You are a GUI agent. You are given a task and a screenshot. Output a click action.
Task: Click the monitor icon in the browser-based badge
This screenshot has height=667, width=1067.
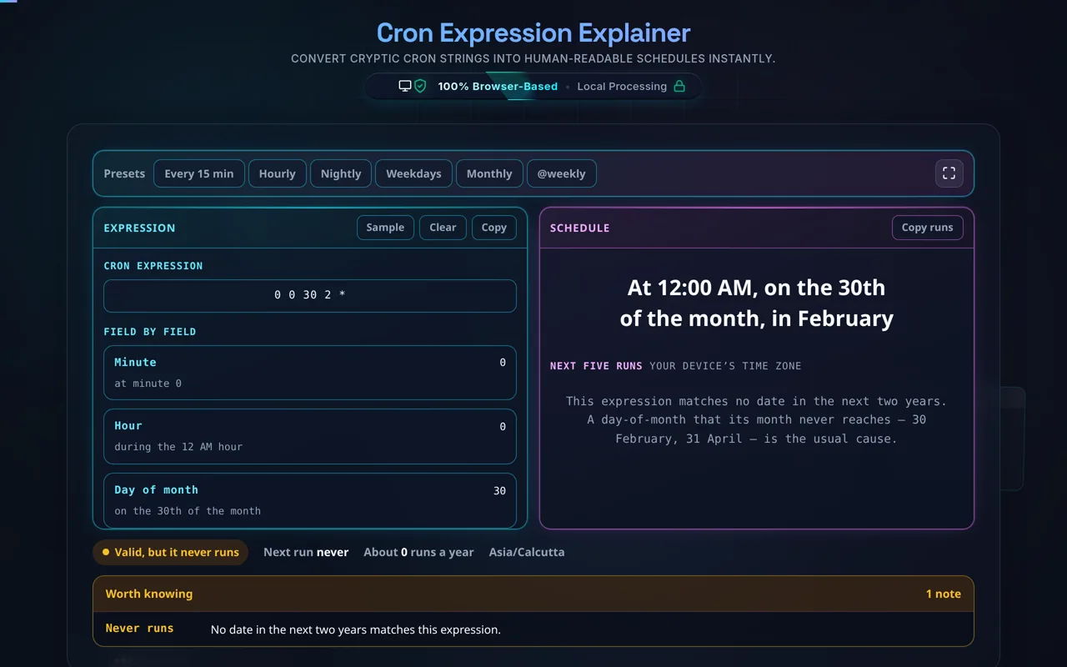coord(405,87)
